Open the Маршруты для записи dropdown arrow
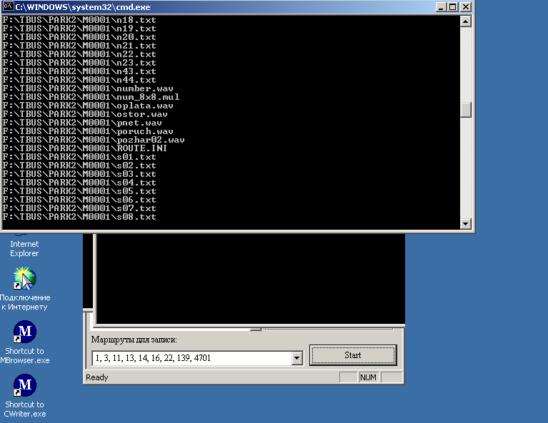The image size is (548, 423). [297, 358]
